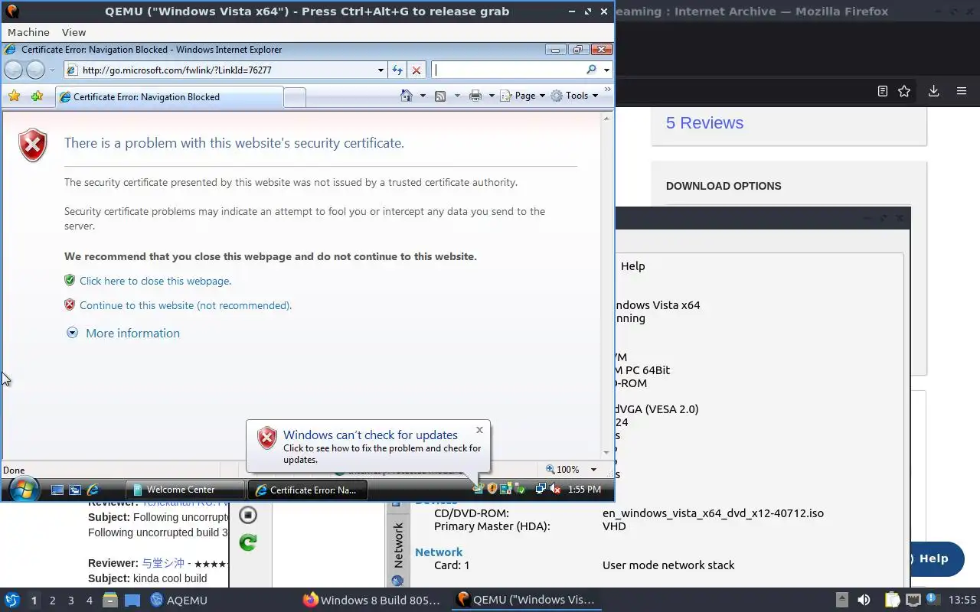Expand the Home button dropdown arrow

(423, 96)
